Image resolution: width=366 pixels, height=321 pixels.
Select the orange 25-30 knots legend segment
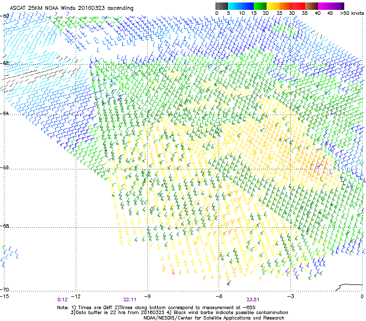tap(286, 6)
